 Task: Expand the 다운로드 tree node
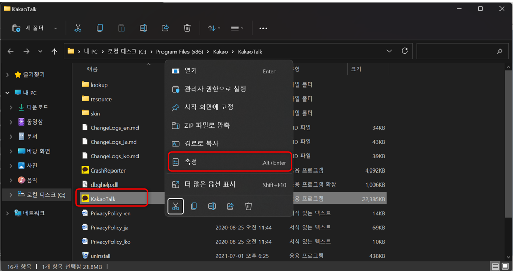(x=11, y=107)
